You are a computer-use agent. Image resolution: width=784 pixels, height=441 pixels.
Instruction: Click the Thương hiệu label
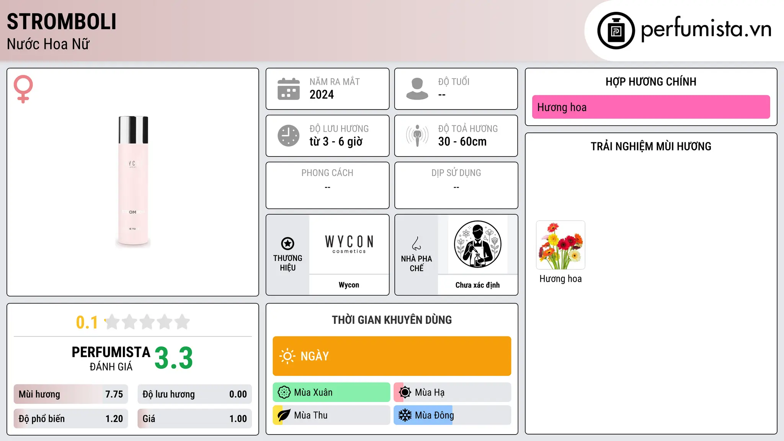287,263
